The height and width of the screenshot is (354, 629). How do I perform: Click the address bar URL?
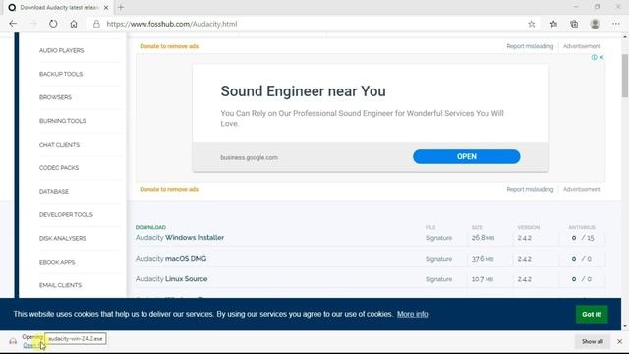(x=172, y=24)
